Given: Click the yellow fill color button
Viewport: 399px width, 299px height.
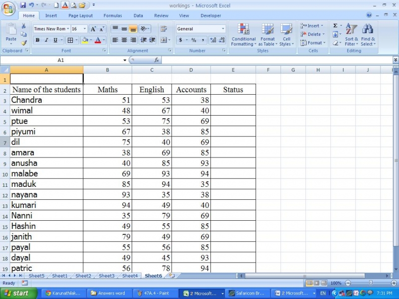Looking at the screenshot, I should tap(85, 40).
